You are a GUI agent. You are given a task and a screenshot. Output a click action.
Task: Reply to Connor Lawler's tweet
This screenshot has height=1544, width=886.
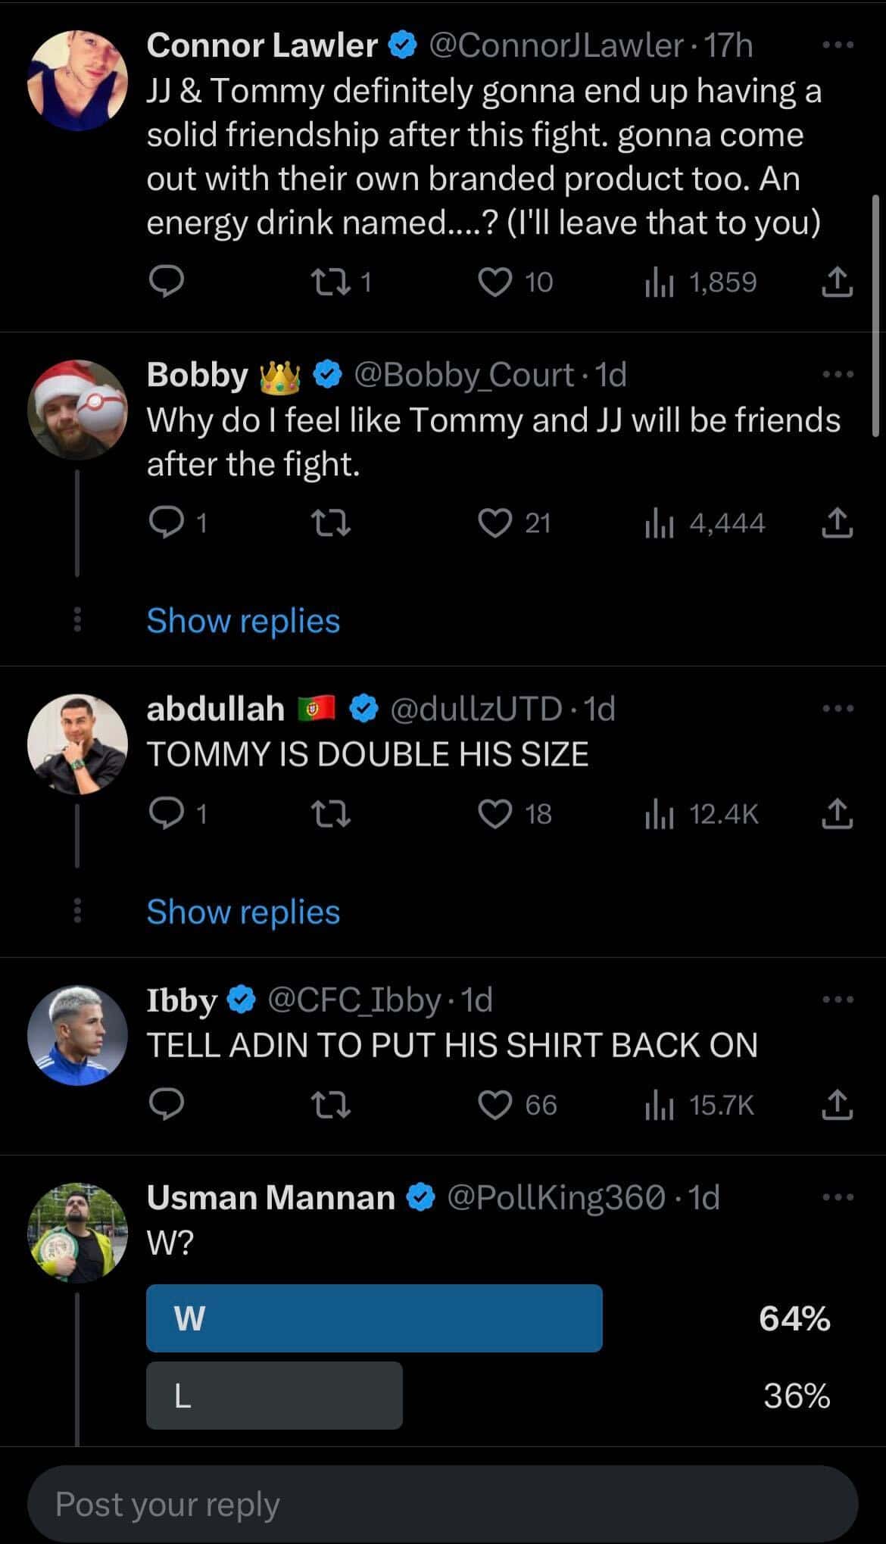click(x=166, y=282)
